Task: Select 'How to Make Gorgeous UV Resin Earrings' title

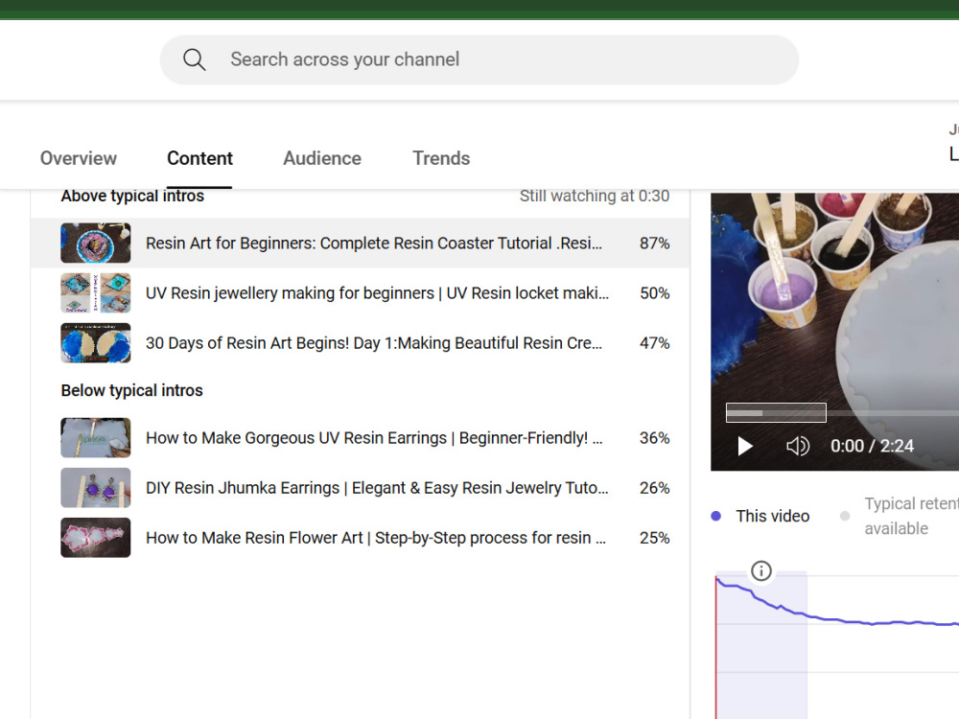Action: (374, 438)
